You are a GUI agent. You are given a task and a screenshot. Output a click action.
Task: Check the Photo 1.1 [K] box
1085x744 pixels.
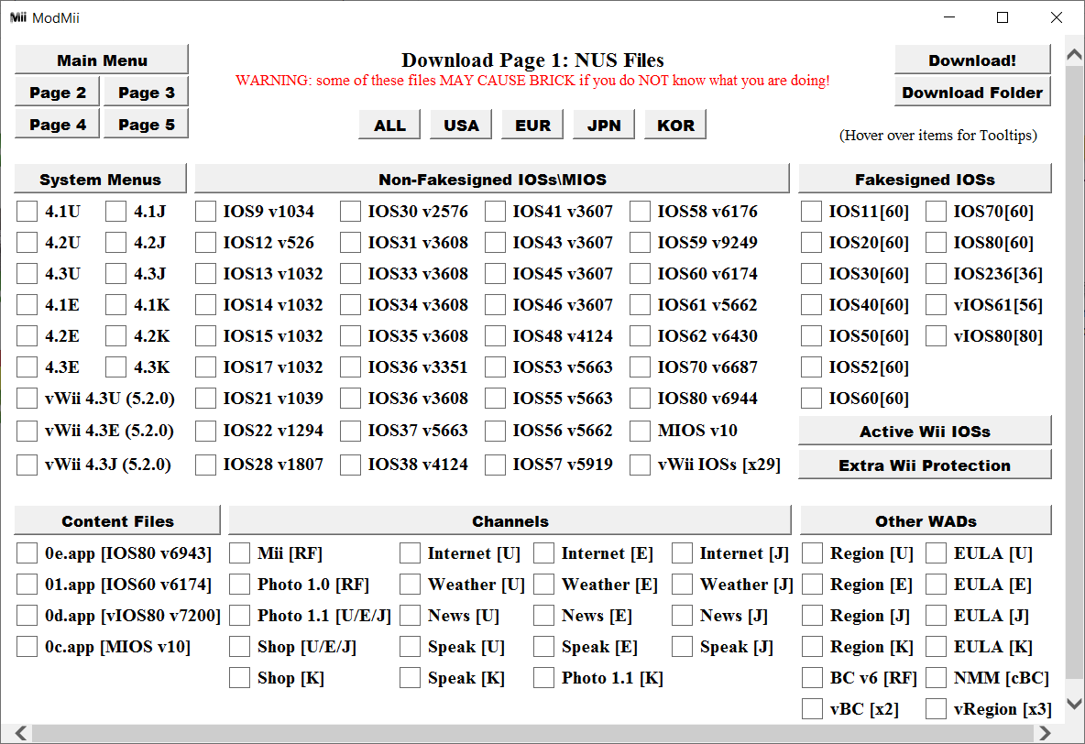point(543,677)
